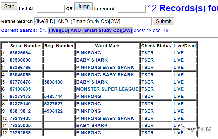The height and width of the screenshot is (139, 218).
Task: Open registration number 5327527
Action: pos(54,104)
